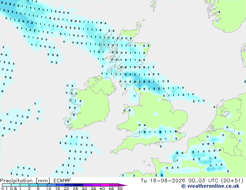Click the 'Precipitation [mm]' title text

pos(25,181)
